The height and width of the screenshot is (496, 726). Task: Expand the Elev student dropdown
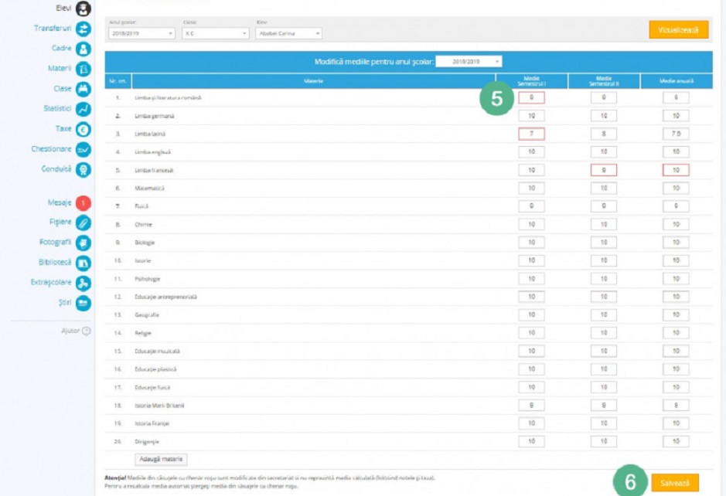(288, 34)
